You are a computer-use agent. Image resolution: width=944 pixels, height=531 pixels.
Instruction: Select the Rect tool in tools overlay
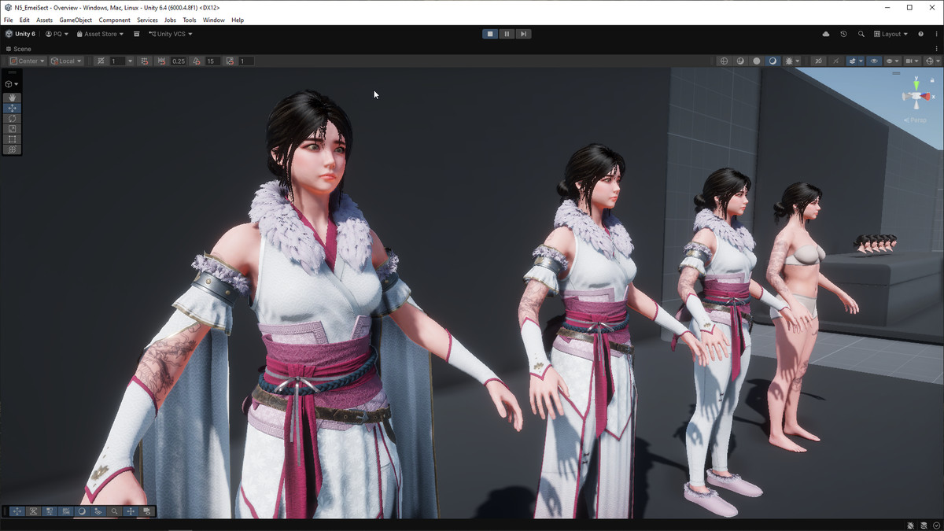point(12,138)
